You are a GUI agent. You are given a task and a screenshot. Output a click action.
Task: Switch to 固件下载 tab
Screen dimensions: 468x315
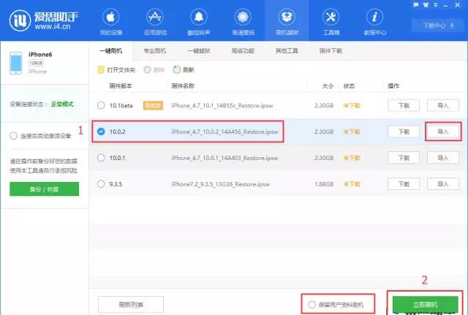pos(331,51)
